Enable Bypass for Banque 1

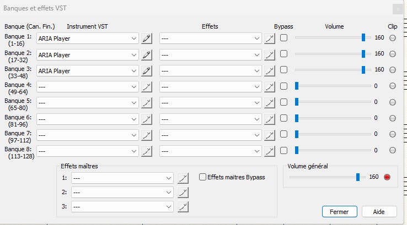(x=283, y=38)
